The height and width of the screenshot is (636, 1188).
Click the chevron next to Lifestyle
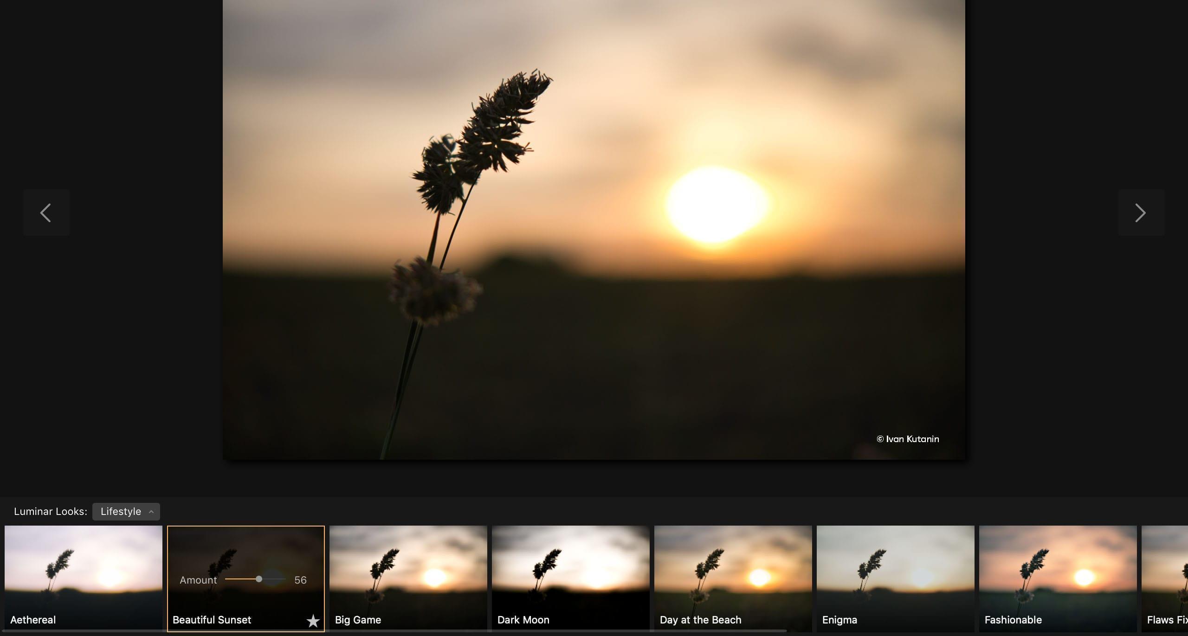pyautogui.click(x=151, y=512)
